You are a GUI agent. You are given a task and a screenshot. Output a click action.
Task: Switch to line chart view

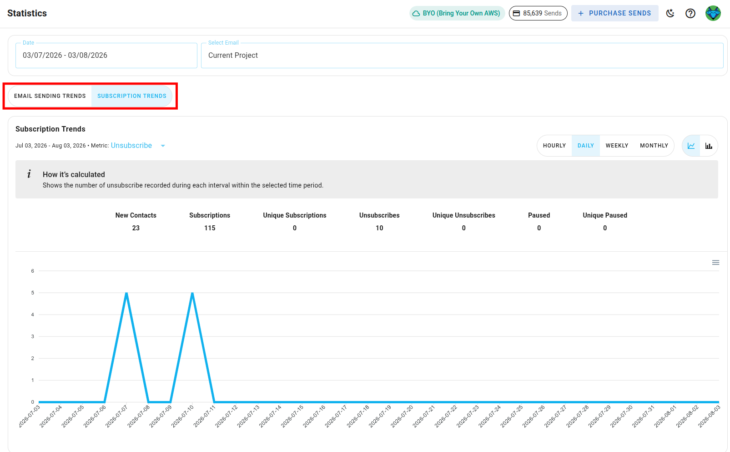[x=691, y=146]
